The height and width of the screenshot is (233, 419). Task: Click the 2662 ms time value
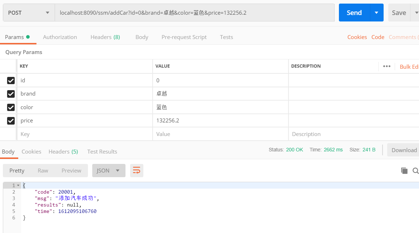pyautogui.click(x=333, y=150)
